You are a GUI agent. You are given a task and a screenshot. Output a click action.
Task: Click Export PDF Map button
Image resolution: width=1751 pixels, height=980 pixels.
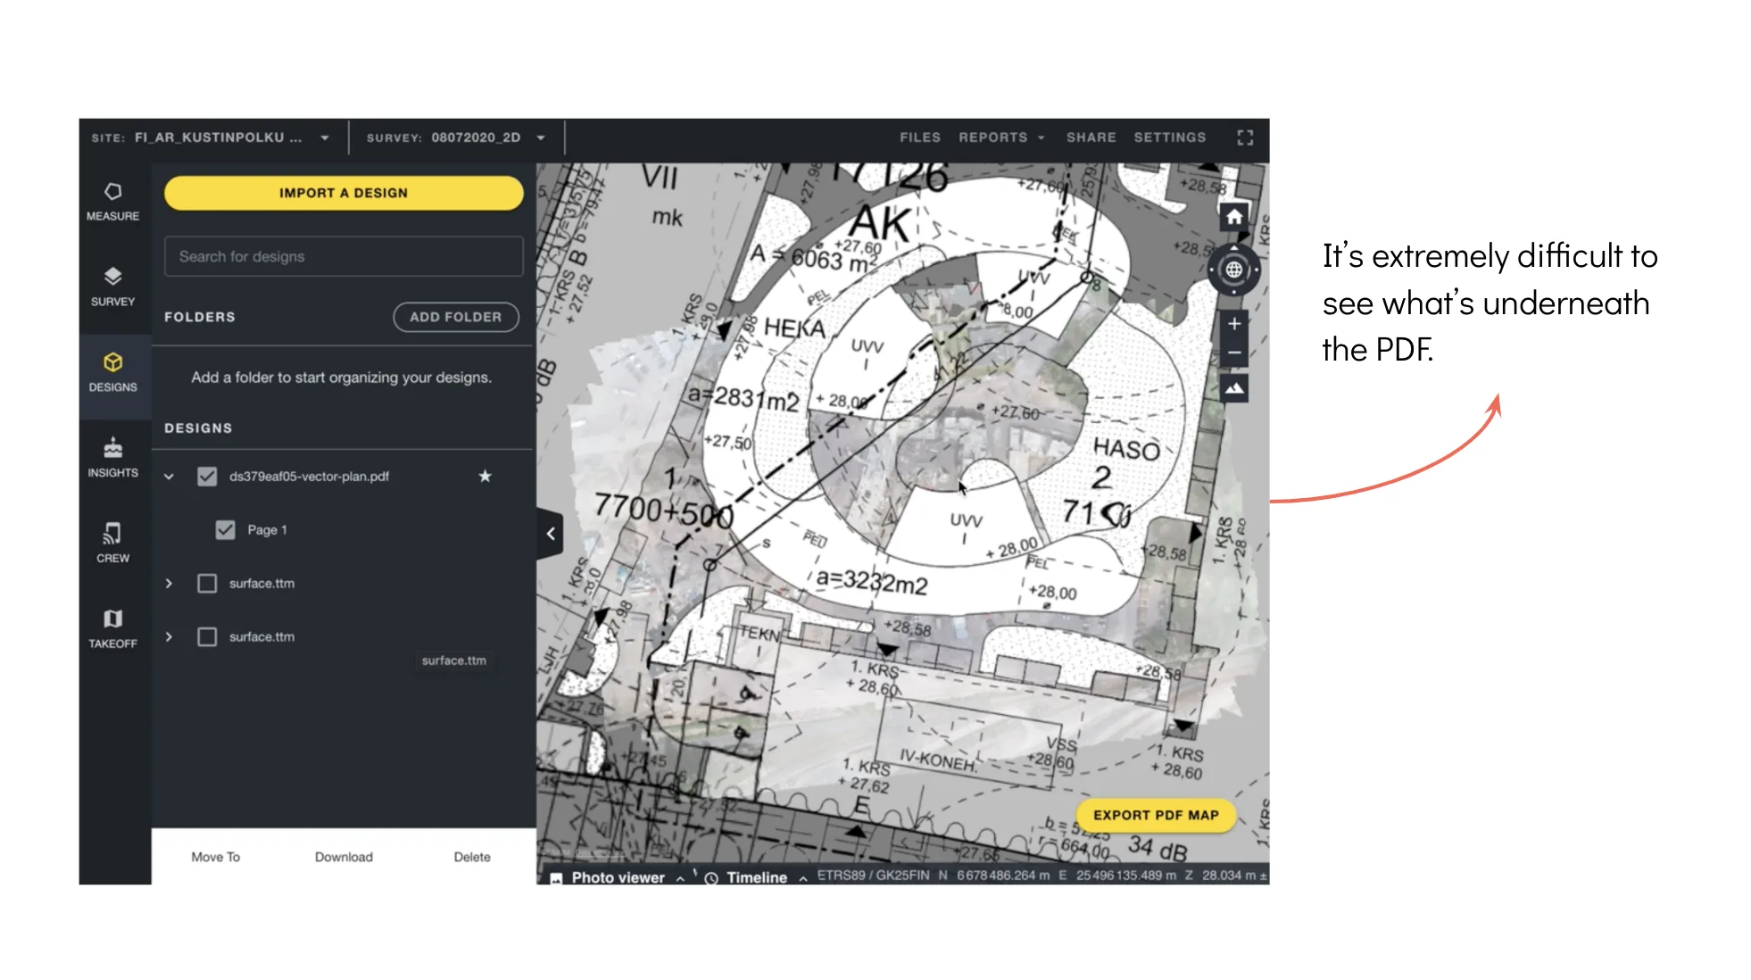(1156, 815)
